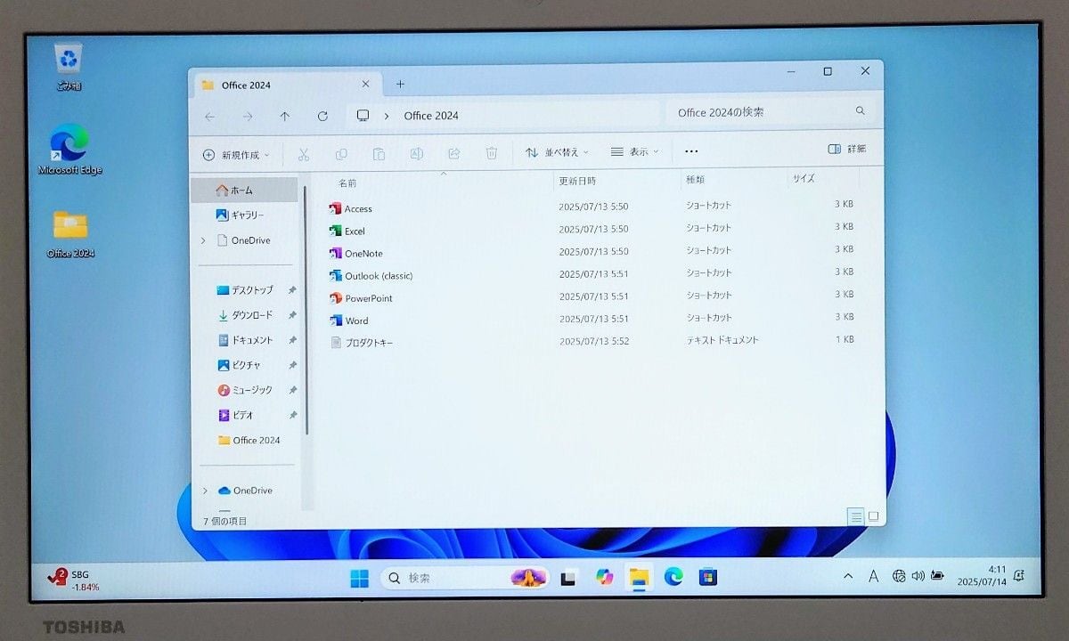Screen dimensions: 1069x641
Task: Go back with the left arrow
Action: pyautogui.click(x=209, y=117)
